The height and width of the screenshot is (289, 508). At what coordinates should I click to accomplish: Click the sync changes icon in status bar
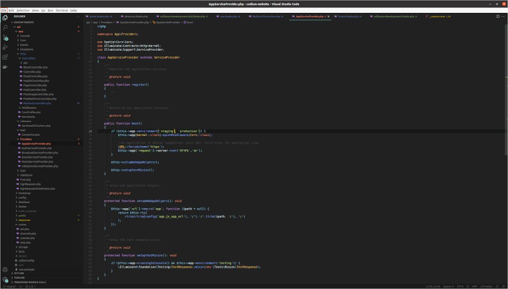tap(21, 287)
